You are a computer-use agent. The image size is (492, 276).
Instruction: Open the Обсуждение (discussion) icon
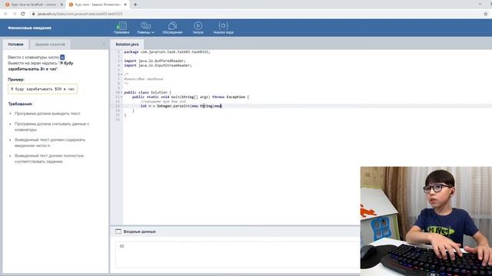(172, 28)
